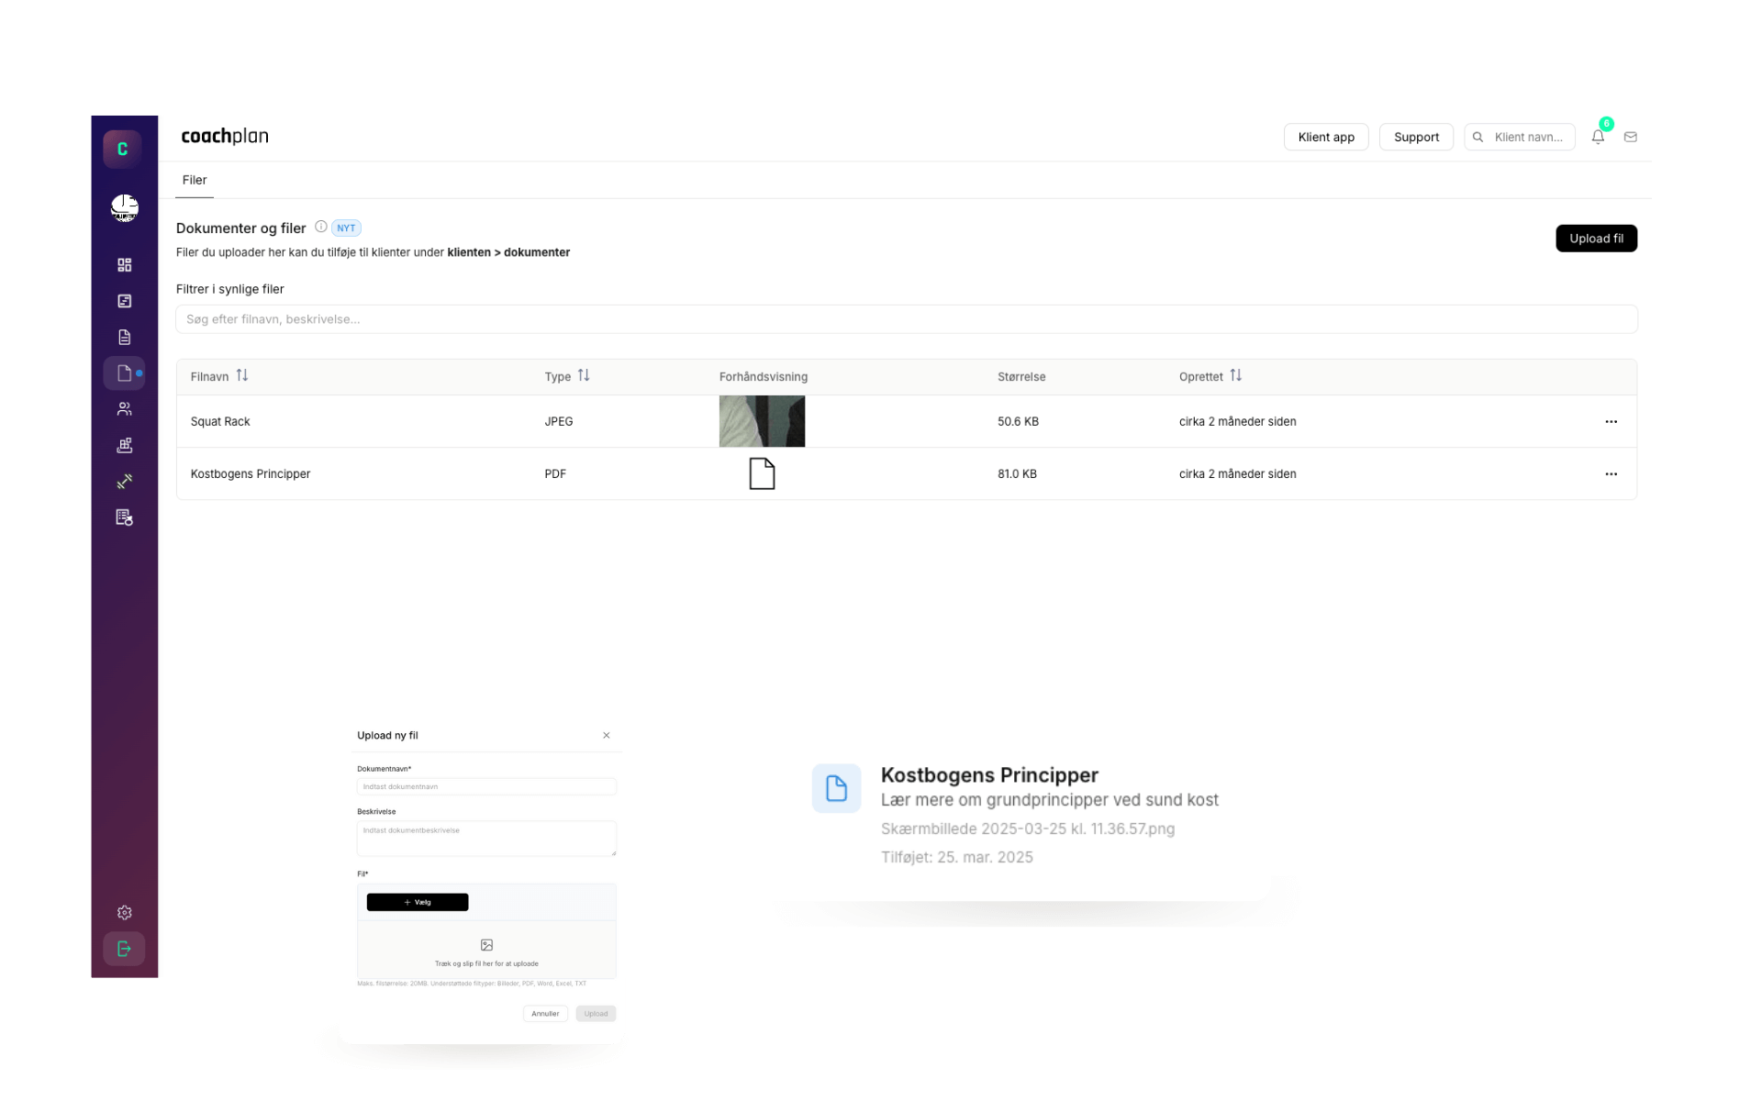Open the Squat Rack preview thumbnail

tap(762, 421)
